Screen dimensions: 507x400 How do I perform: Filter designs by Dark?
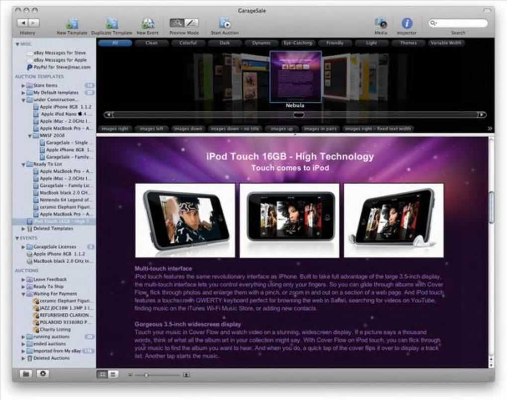pos(225,43)
